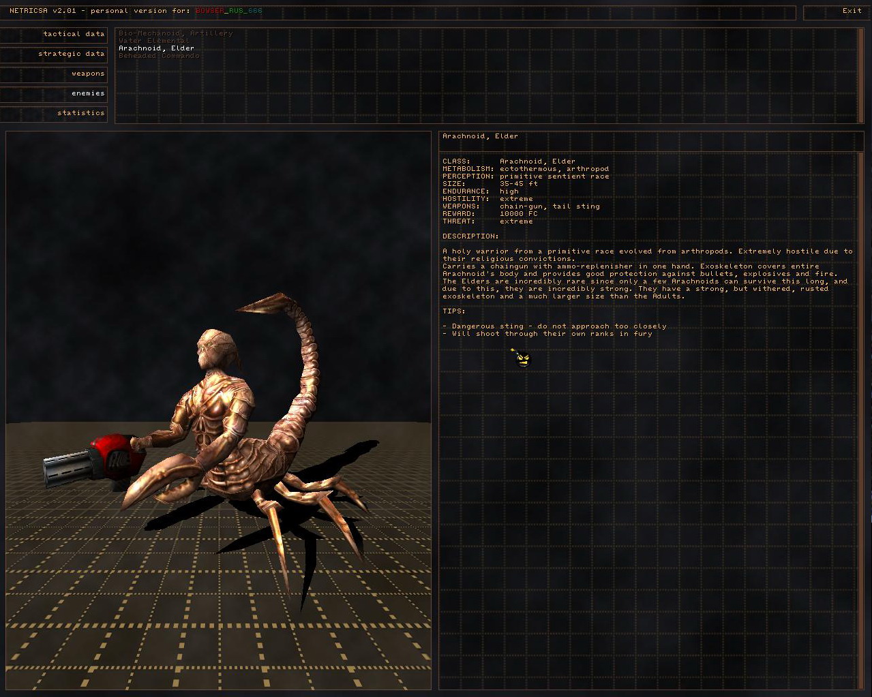Show the statistics tab
The height and width of the screenshot is (697, 872).
coord(55,113)
